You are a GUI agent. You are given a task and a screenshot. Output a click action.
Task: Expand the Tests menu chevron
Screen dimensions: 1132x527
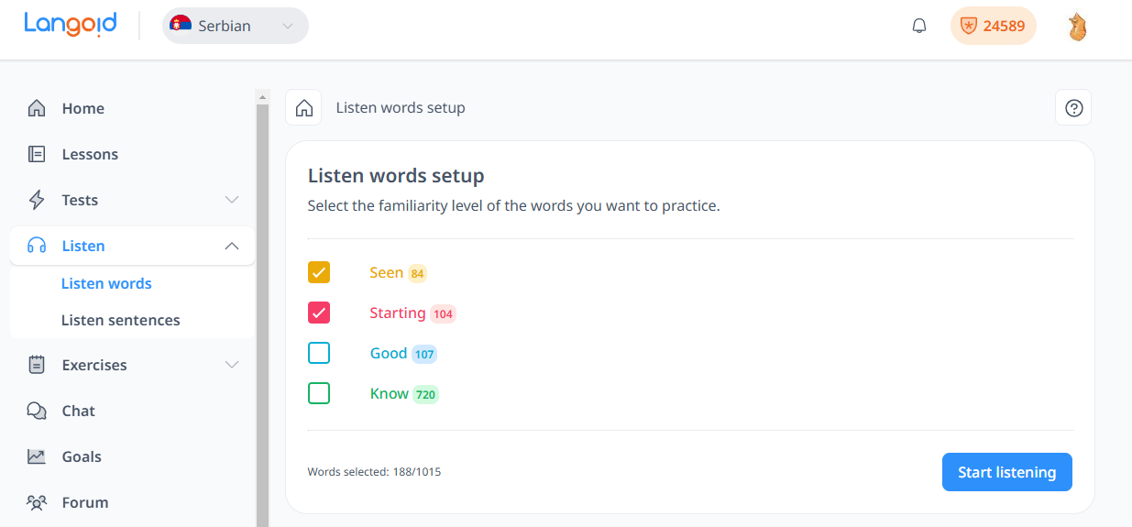tap(232, 200)
